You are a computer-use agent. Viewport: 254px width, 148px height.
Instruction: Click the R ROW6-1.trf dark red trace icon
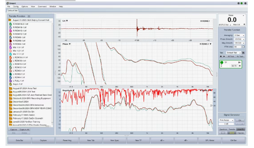tap(10, 40)
